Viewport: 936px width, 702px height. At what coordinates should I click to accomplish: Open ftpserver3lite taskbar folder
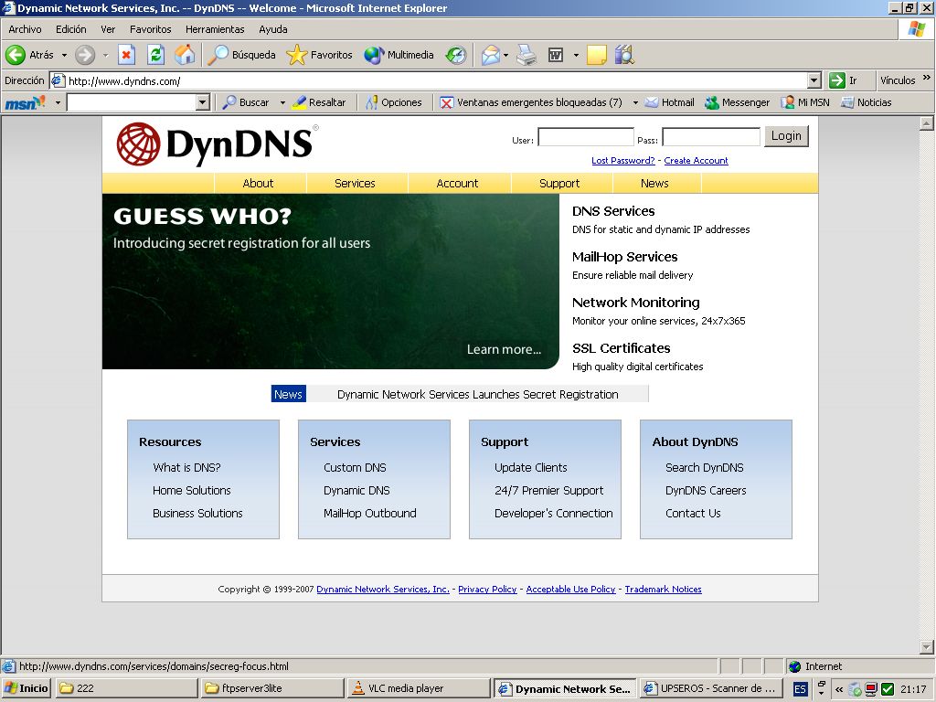[x=272, y=688]
